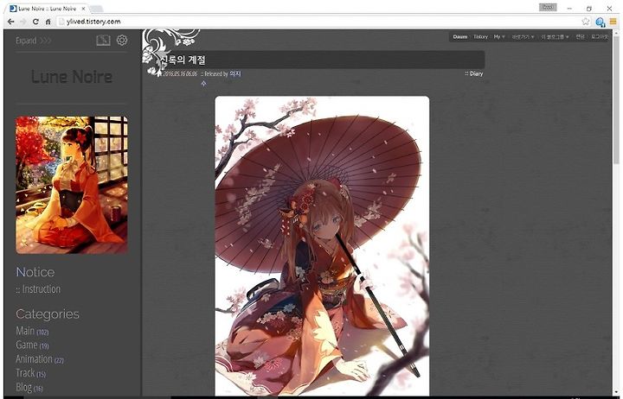Open the Notice section heading

point(35,272)
